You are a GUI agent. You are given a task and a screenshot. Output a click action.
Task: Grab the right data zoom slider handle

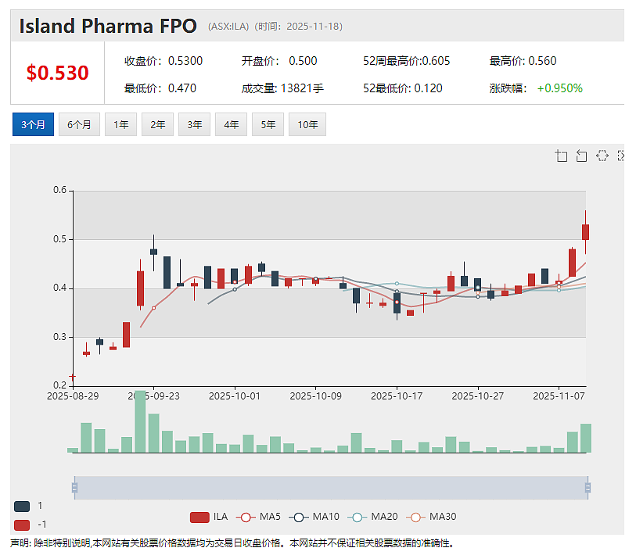click(587, 488)
